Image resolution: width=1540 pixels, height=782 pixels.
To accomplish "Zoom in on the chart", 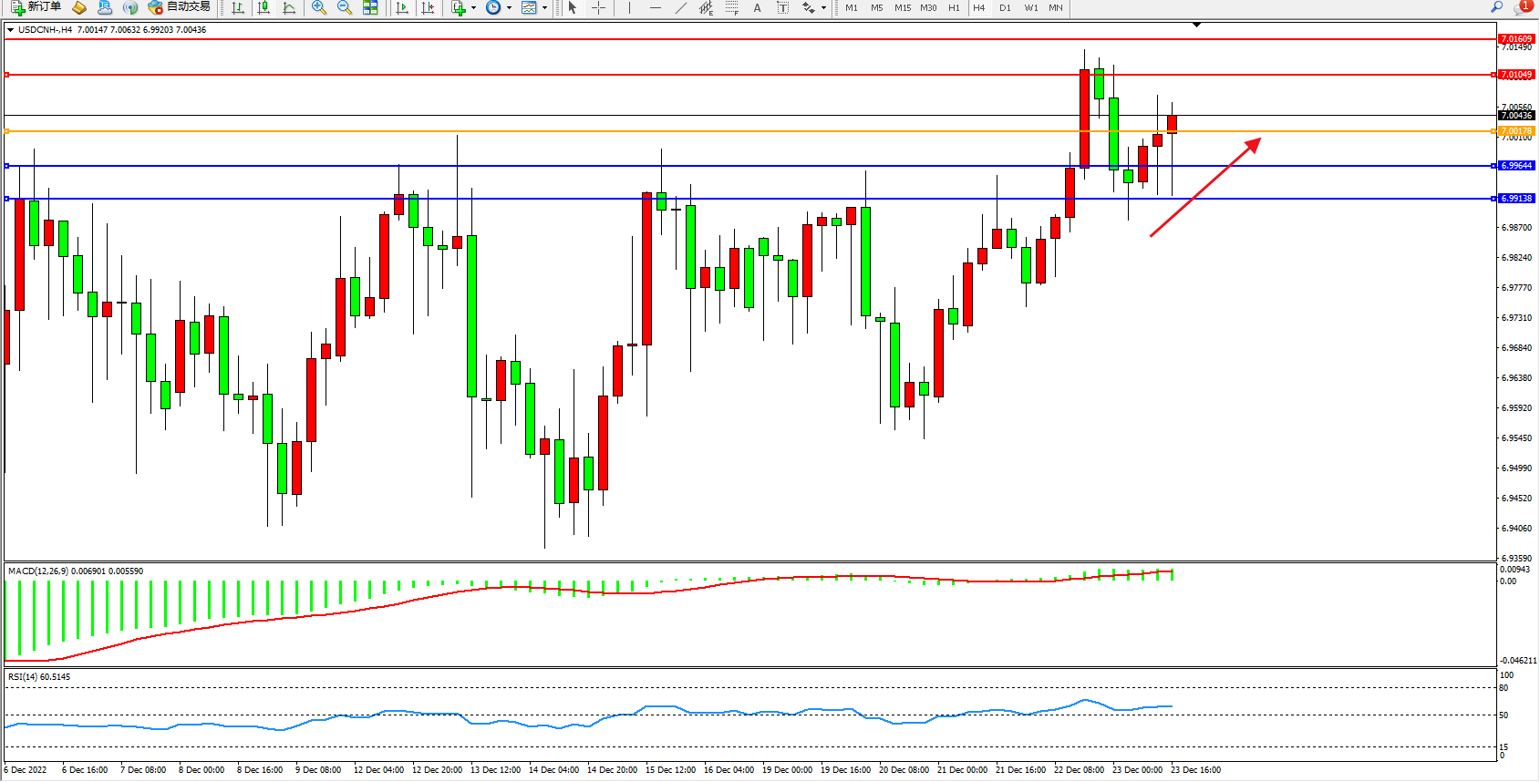I will 318,7.
